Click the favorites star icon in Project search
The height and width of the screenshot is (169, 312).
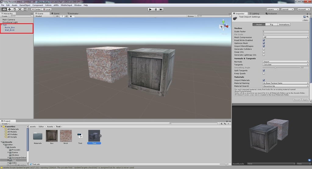tap(229, 124)
